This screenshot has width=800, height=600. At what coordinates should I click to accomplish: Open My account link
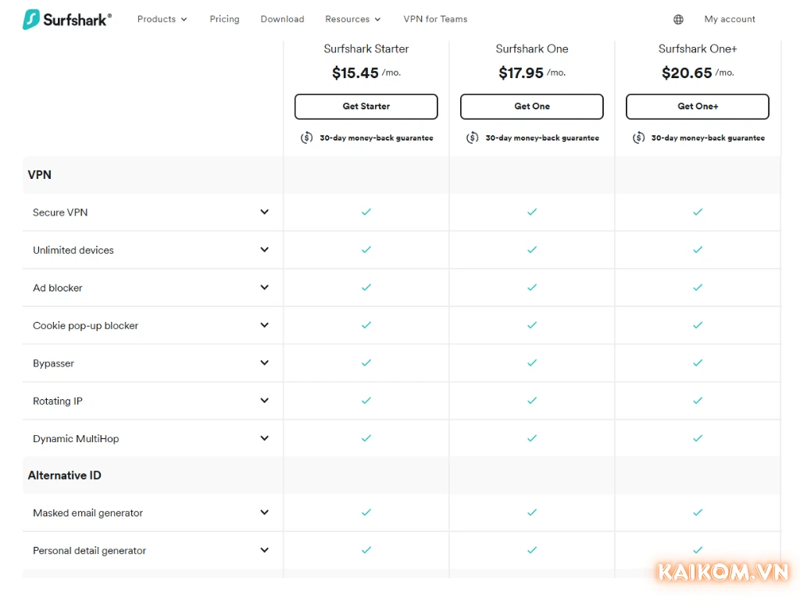click(730, 20)
